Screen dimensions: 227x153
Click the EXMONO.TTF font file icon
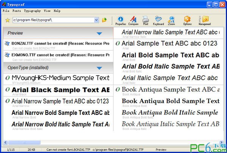7,55
